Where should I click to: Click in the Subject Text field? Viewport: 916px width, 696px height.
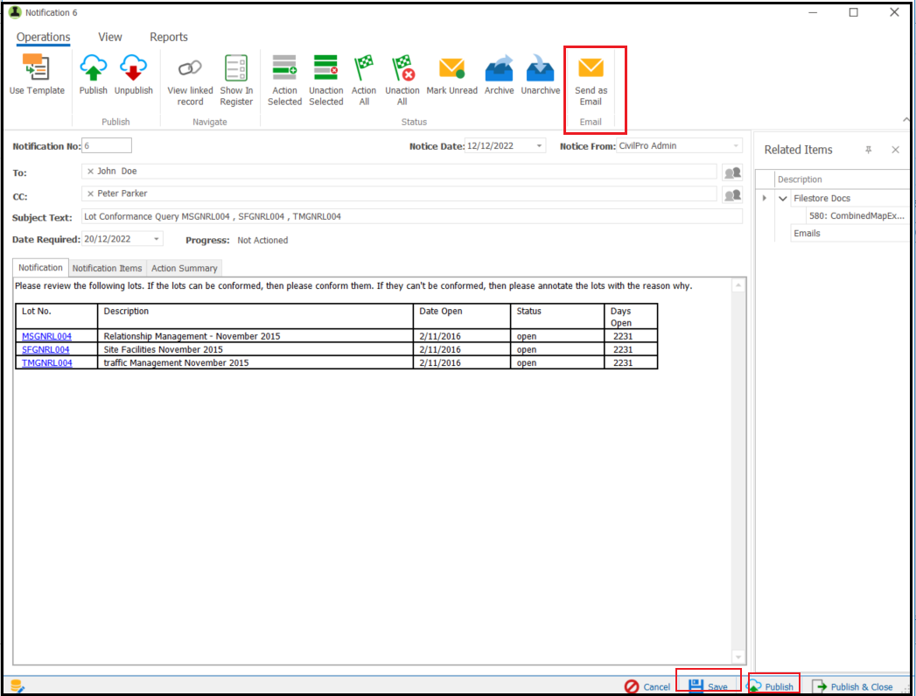(412, 216)
